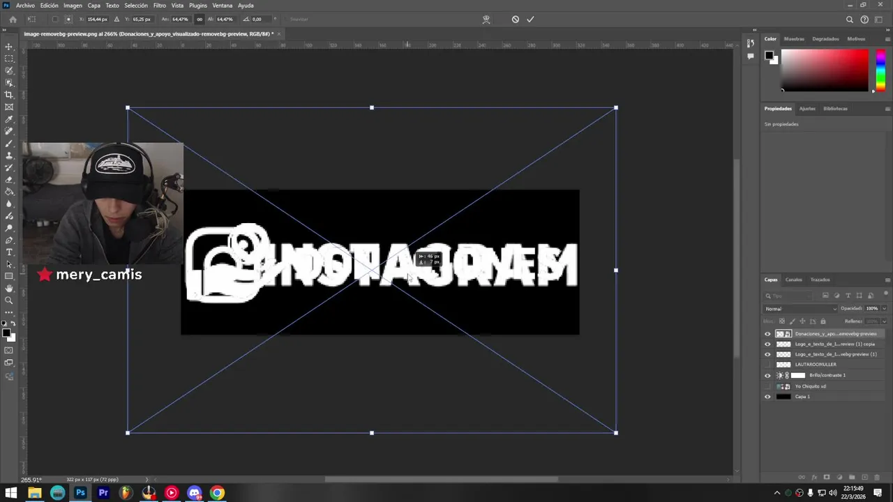This screenshot has width=893, height=502.
Task: Select the Crop tool
Action: pyautogui.click(x=9, y=95)
